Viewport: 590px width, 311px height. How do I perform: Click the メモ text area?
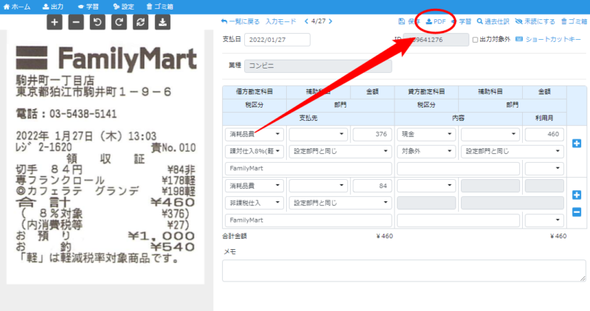404,270
